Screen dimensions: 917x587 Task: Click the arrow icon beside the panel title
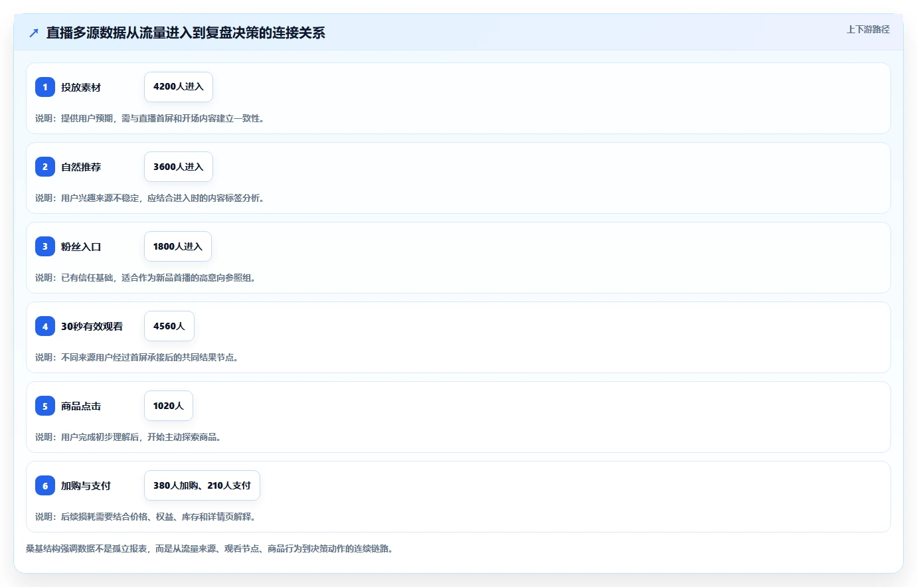tap(34, 33)
